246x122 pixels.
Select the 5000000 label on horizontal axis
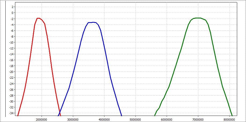pos(135,119)
